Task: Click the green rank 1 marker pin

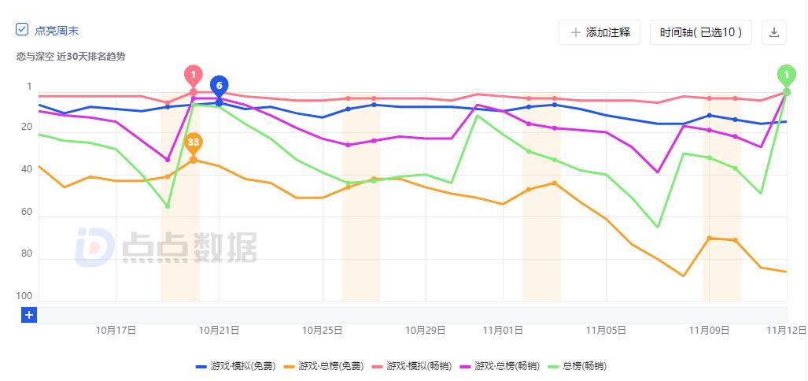Action: point(786,75)
